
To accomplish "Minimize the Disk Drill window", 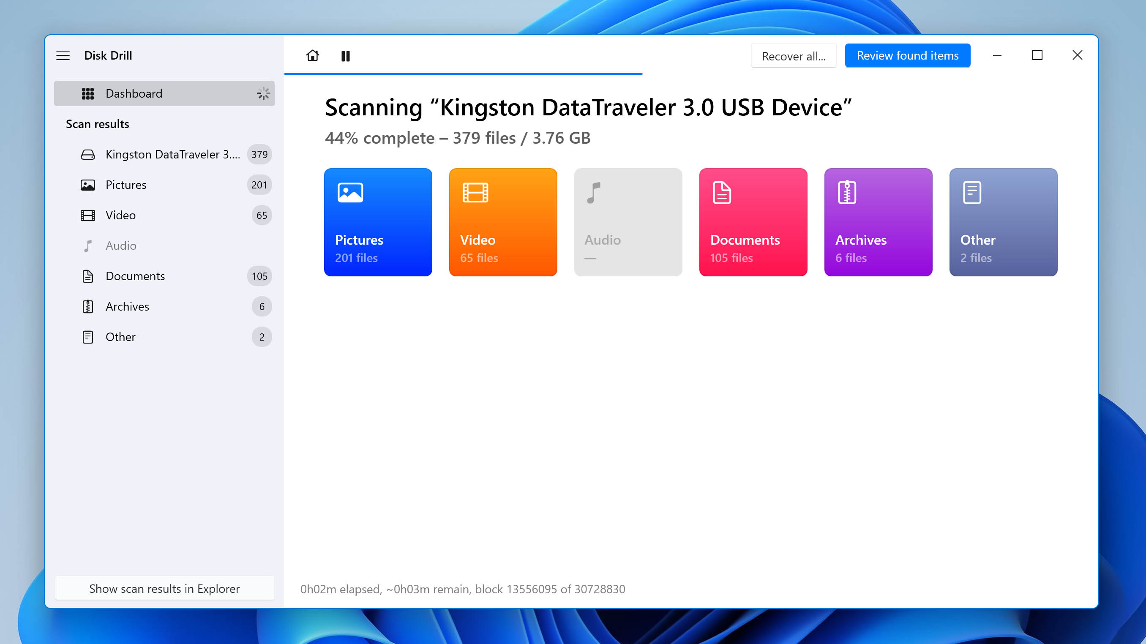I will 997,56.
